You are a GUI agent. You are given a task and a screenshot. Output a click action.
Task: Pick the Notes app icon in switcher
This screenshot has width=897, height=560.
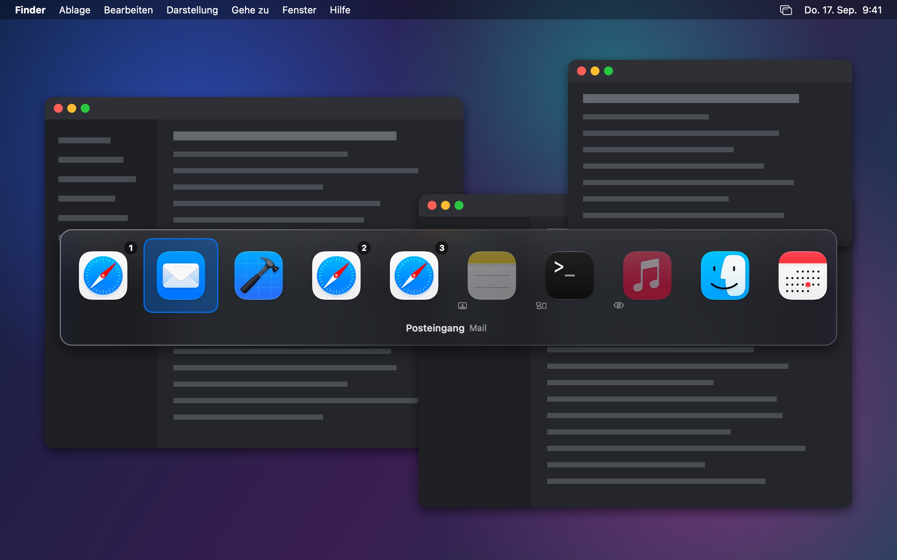(492, 276)
